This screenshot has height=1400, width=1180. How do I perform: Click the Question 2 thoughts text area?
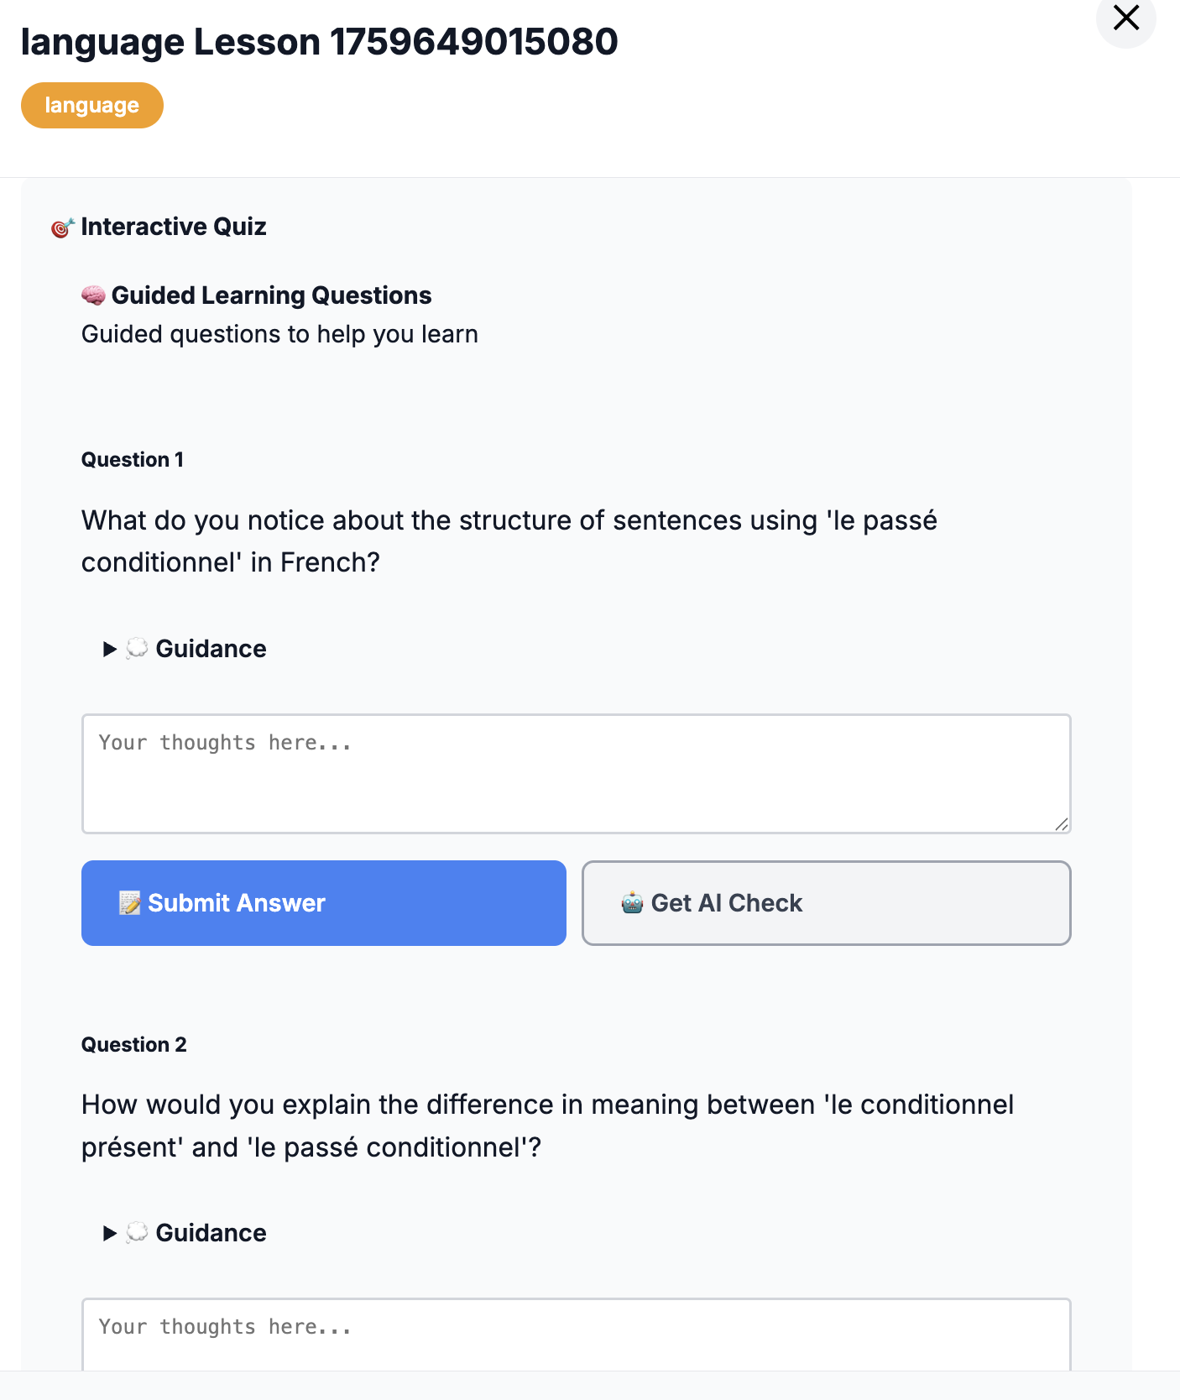pos(577,1335)
